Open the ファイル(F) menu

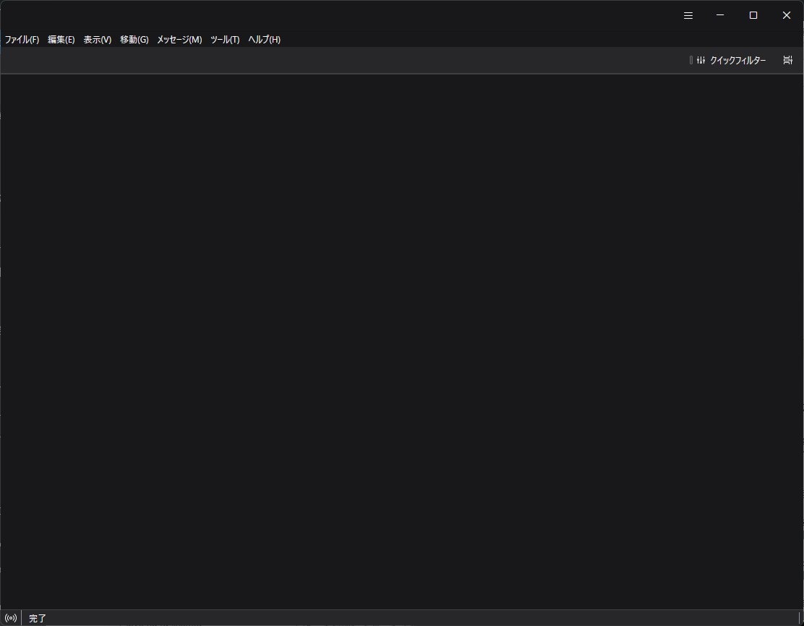pyautogui.click(x=22, y=40)
